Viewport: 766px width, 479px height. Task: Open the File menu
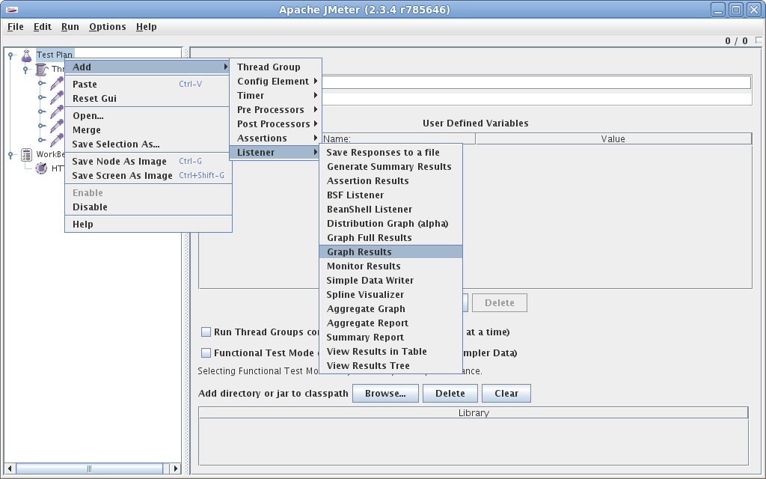[16, 27]
